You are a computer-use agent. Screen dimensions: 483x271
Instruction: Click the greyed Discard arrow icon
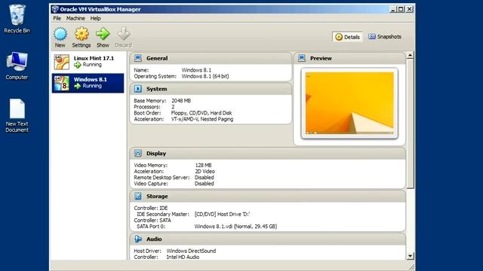pos(124,34)
